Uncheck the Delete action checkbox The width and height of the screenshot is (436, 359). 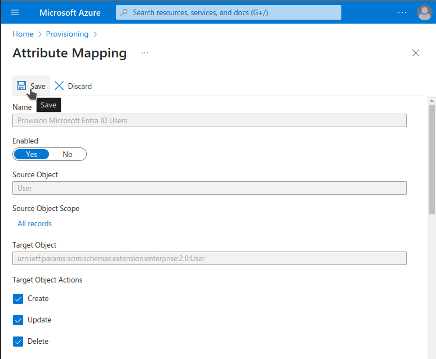18,342
